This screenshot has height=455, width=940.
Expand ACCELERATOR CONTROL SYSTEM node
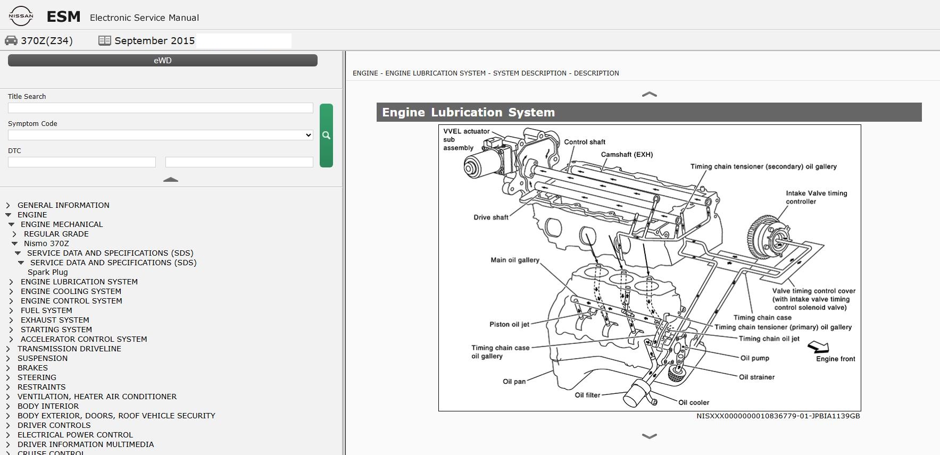coord(11,339)
